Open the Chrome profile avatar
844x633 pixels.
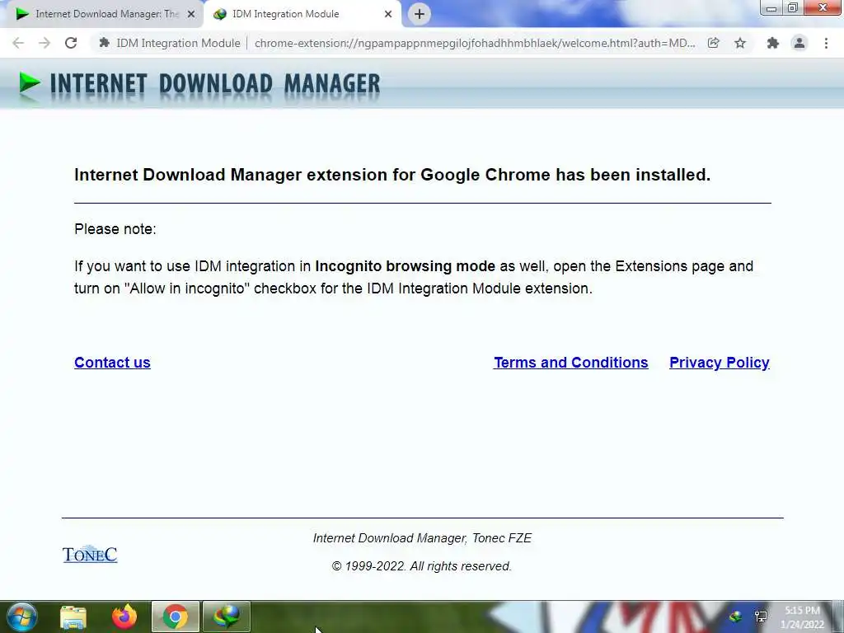tap(799, 43)
